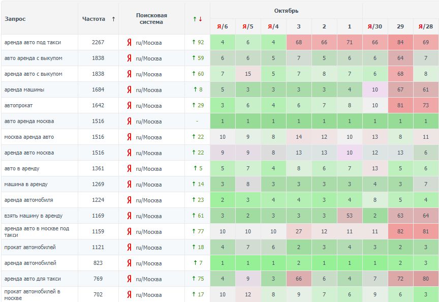439x302 pixels.
Task: Click the up/down arrows column header
Action: point(198,19)
